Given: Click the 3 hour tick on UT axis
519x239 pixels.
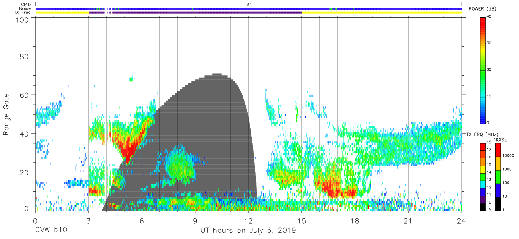Looking at the screenshot, I should click(x=88, y=221).
